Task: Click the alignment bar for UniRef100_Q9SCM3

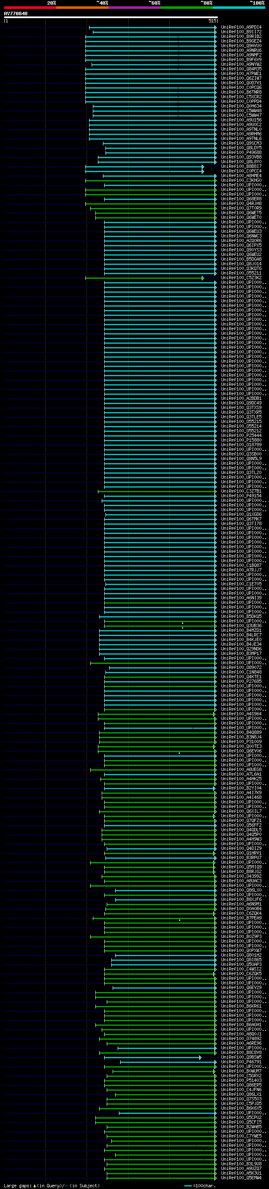Action: tap(160, 143)
